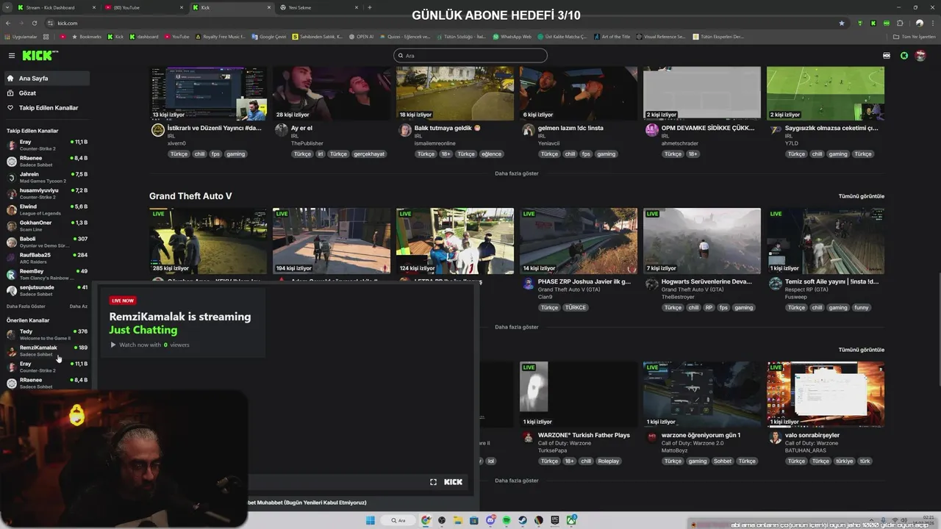
Task: Open Elwind channel in sidebar
Action: click(x=46, y=209)
